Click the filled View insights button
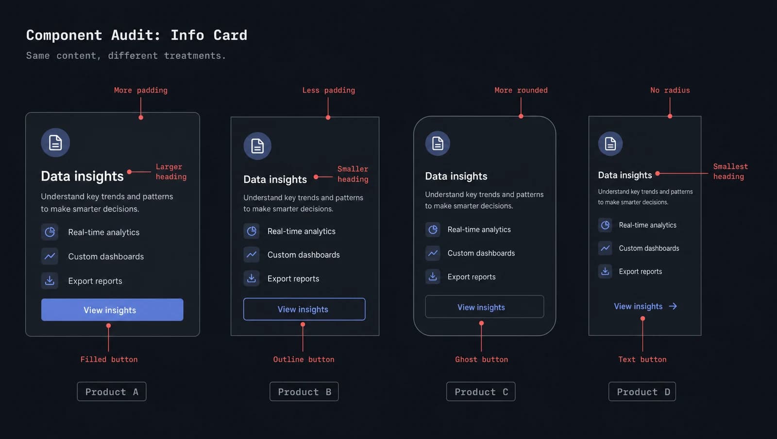The image size is (777, 439). tap(112, 309)
